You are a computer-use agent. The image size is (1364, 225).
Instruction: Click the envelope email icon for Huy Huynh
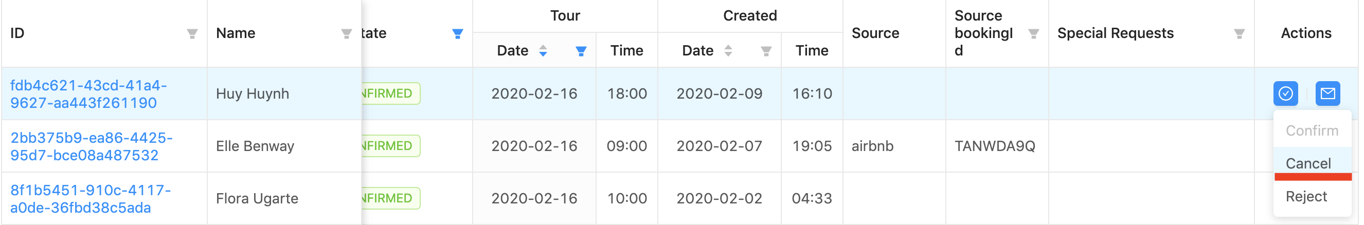(1327, 93)
